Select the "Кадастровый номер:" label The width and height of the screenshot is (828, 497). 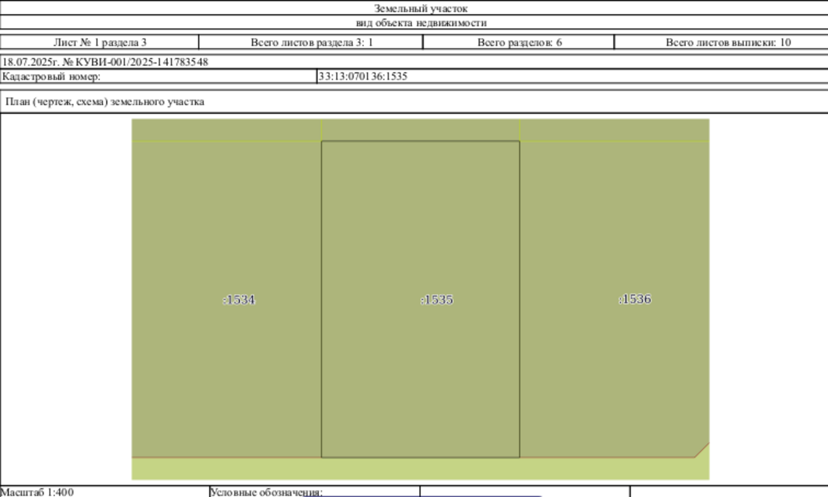(52, 76)
